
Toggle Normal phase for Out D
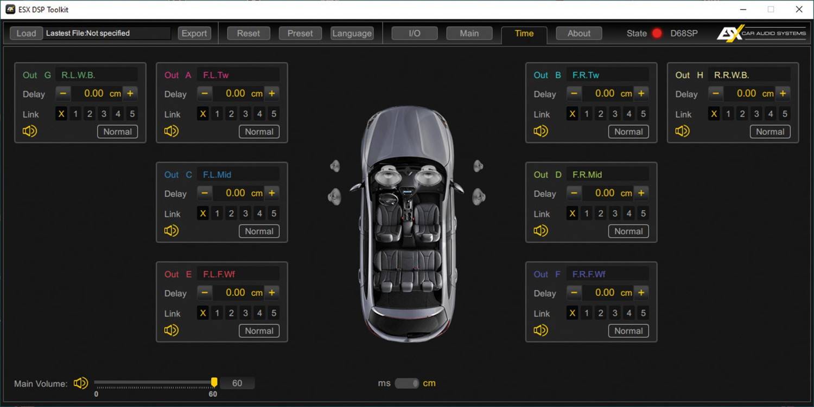point(629,231)
